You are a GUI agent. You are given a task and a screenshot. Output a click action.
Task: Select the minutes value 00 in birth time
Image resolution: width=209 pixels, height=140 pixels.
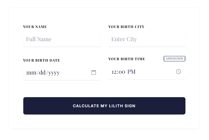pyautogui.click(x=122, y=72)
